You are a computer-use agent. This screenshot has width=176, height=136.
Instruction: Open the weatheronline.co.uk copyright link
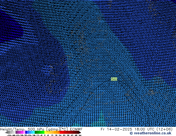[150, 133]
